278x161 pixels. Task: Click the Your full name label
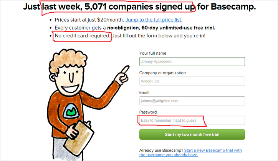tap(153, 53)
